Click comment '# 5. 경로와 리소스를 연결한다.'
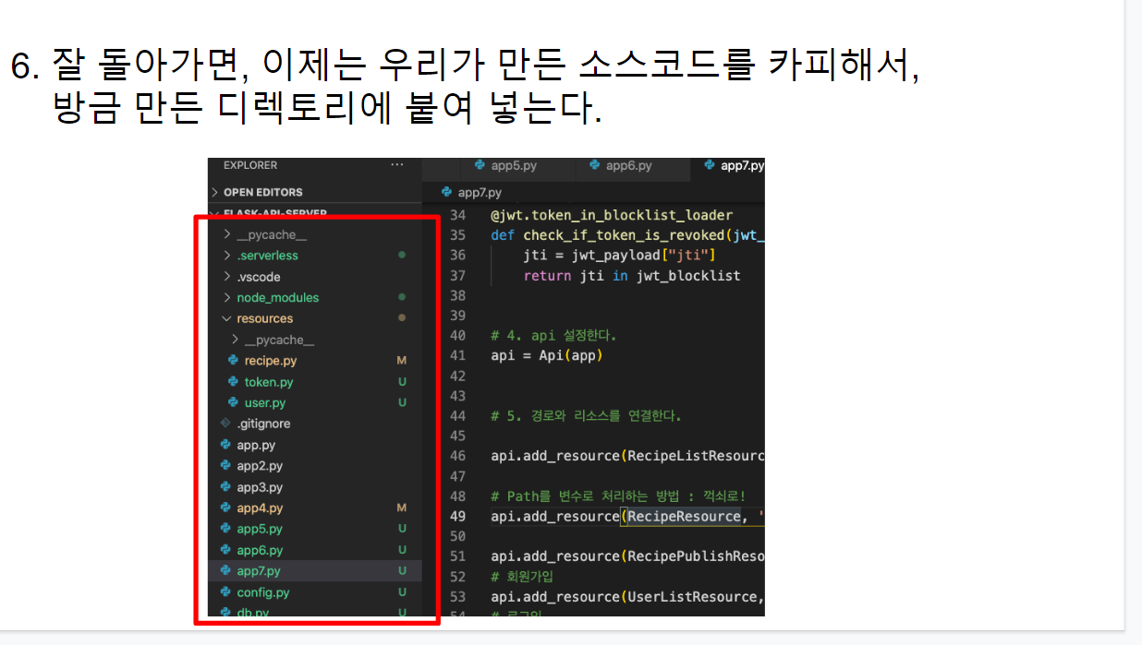The height and width of the screenshot is (645, 1142). [x=586, y=416]
